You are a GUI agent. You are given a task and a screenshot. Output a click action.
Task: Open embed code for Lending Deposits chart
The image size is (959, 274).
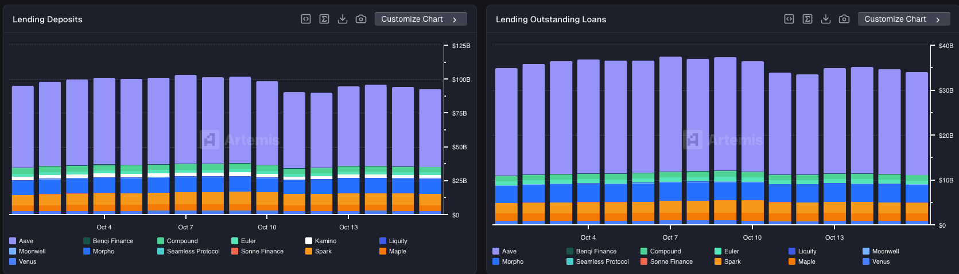[306, 19]
